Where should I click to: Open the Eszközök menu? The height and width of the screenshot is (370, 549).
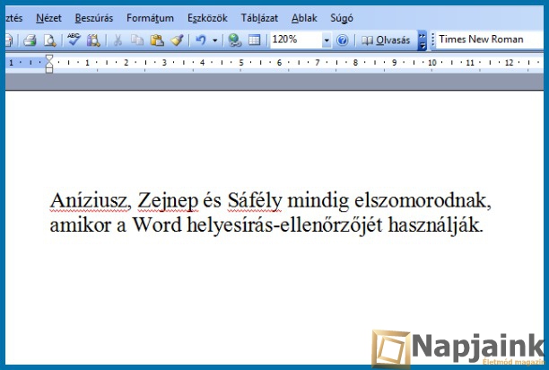(207, 18)
